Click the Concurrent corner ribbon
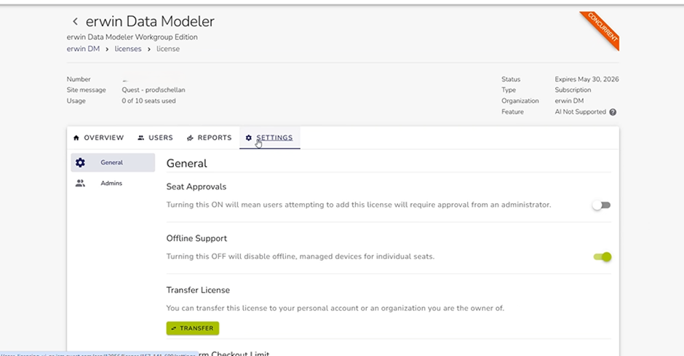Image resolution: width=684 pixels, height=356 pixels. pyautogui.click(x=603, y=28)
